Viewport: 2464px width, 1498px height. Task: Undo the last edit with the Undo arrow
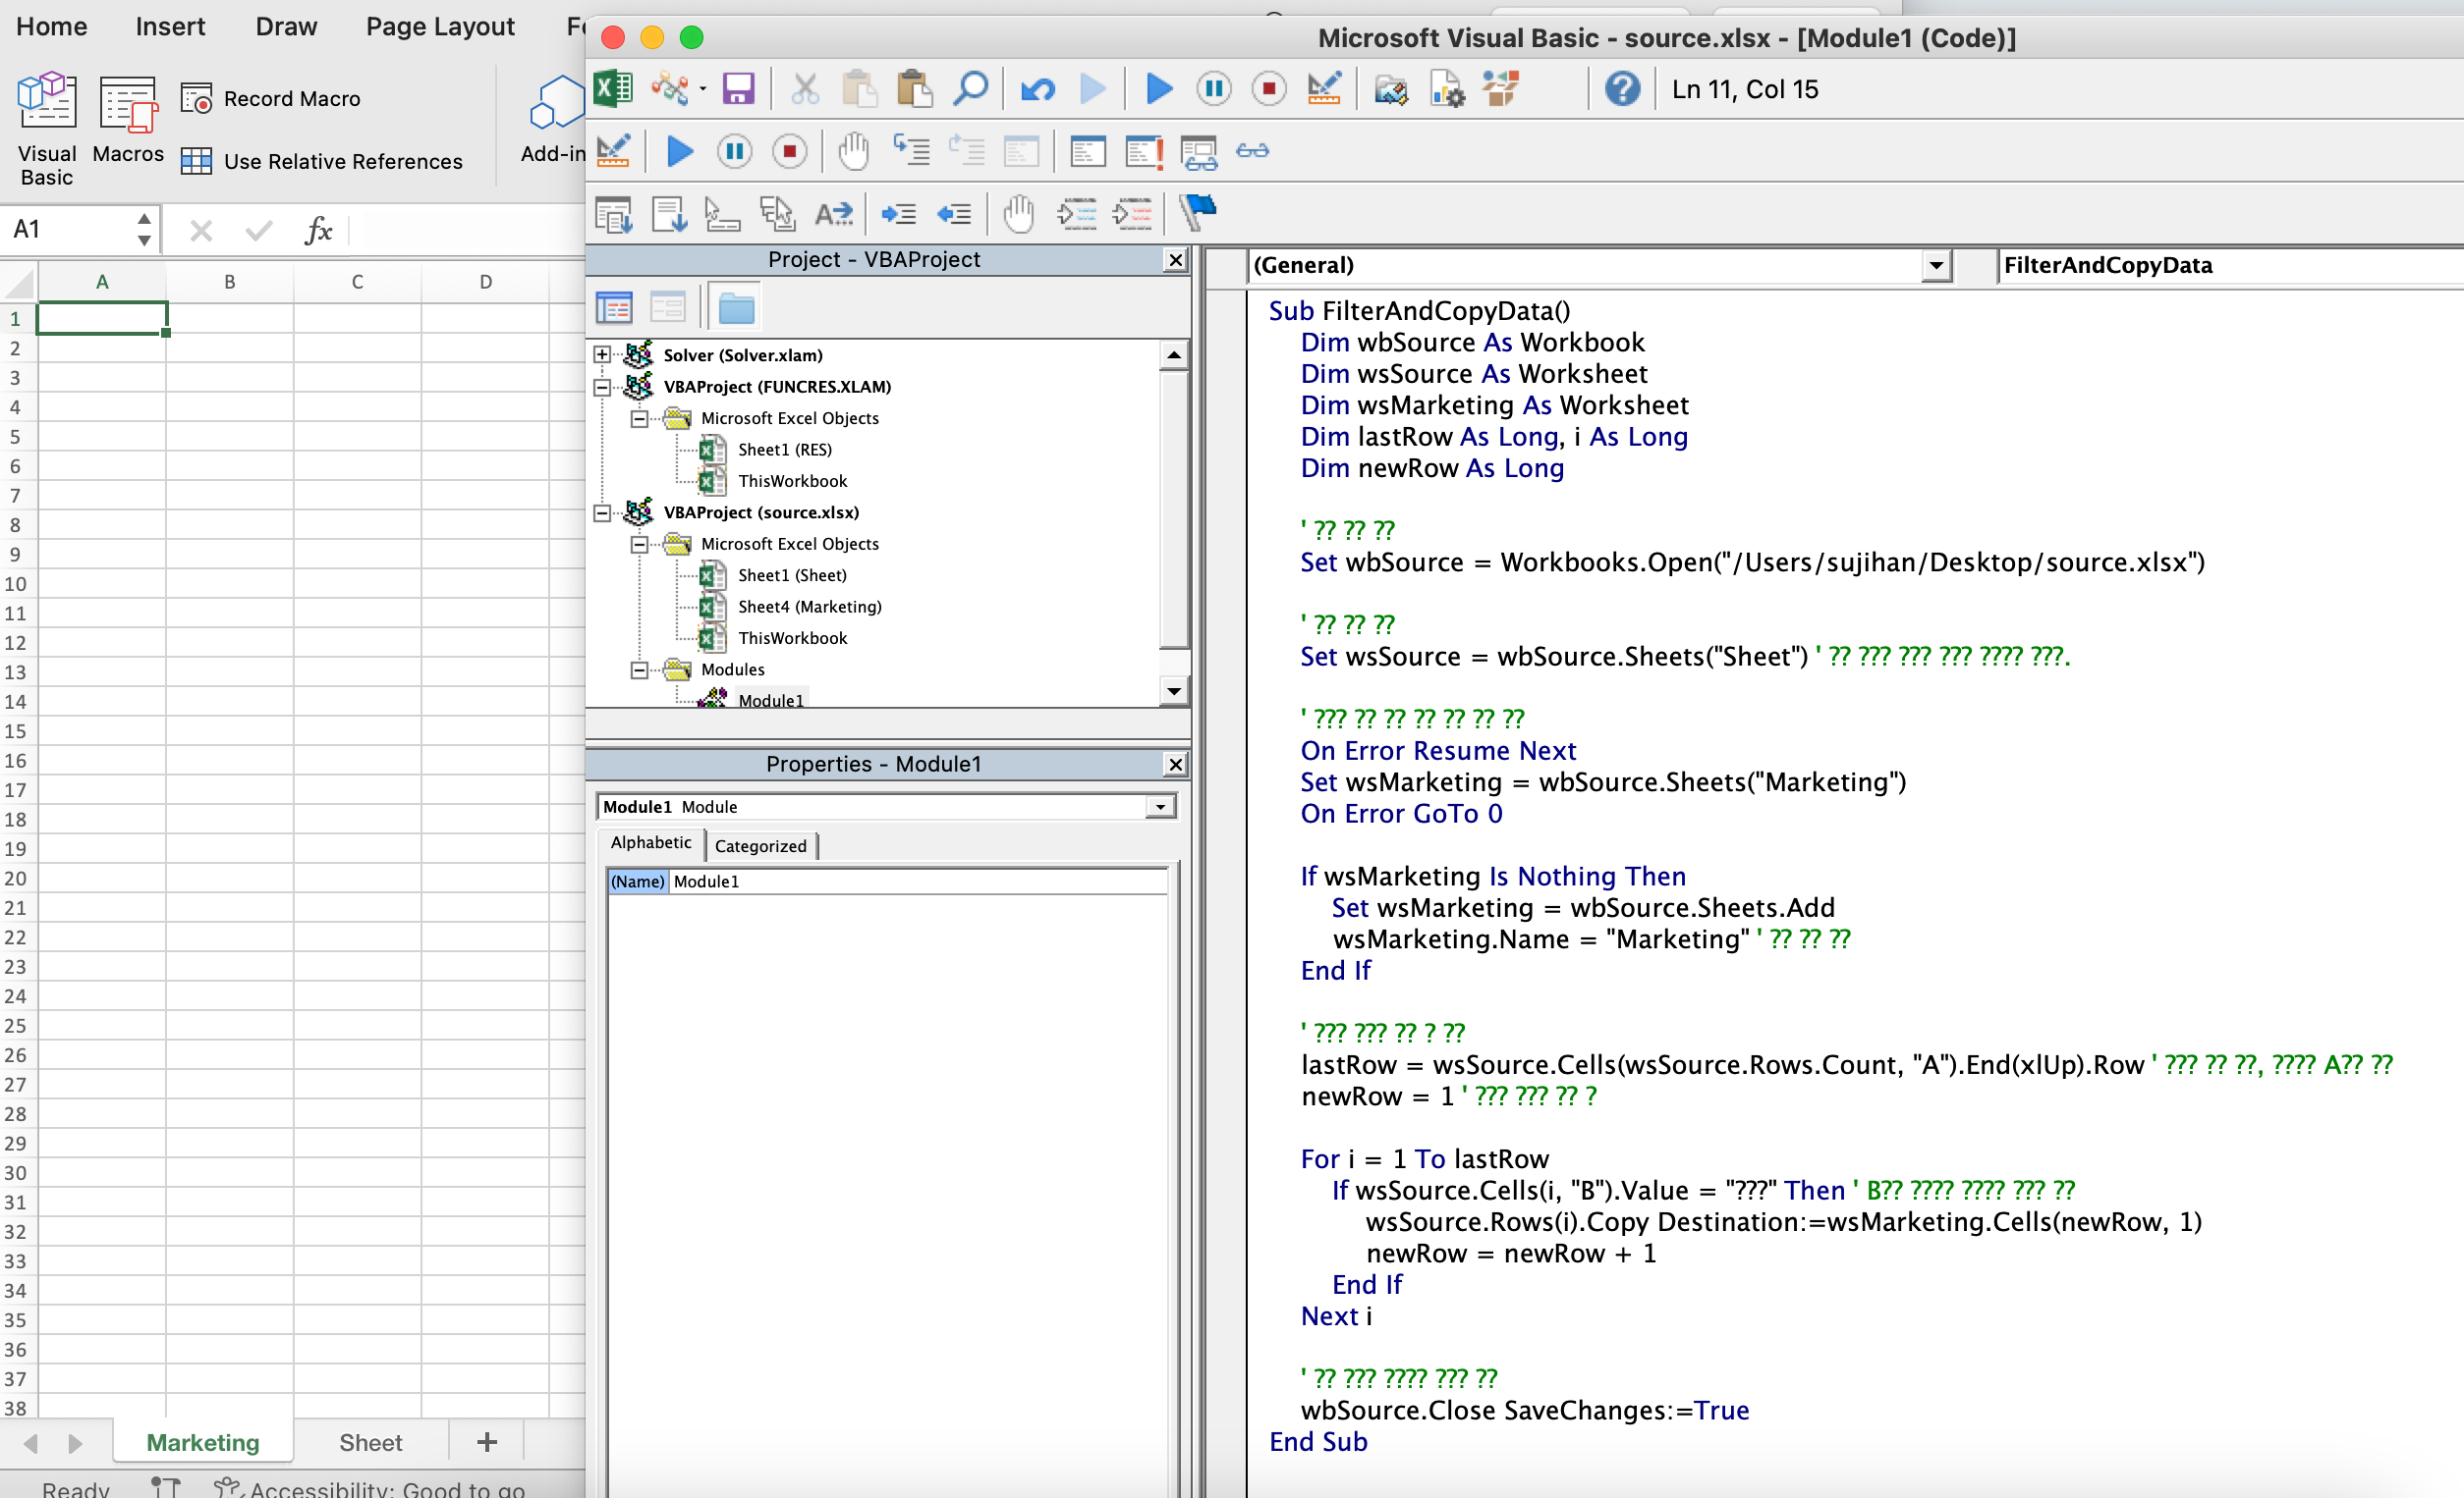1038,90
